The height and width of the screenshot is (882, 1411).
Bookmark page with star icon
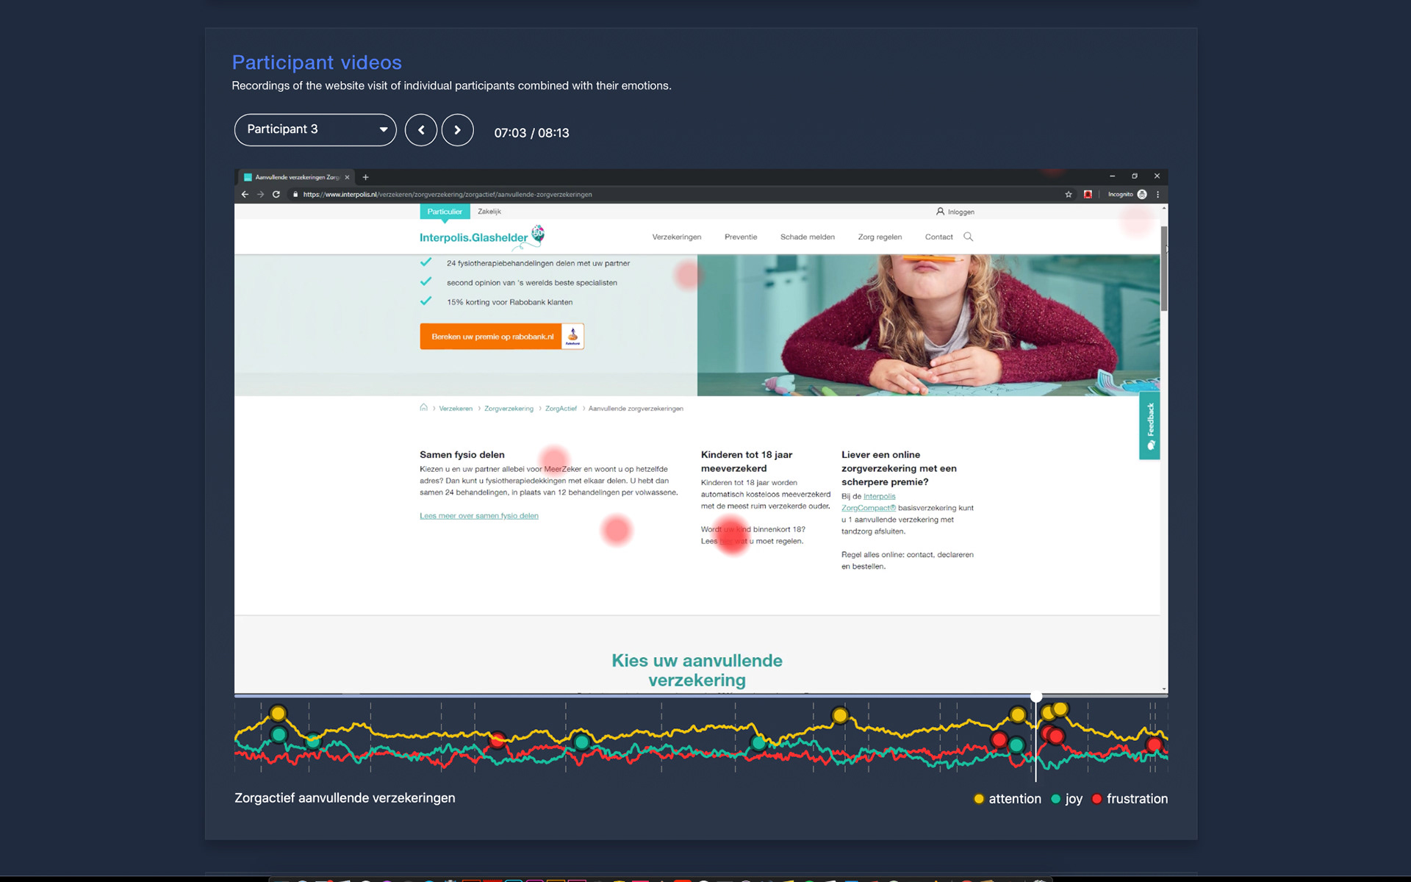1069,195
